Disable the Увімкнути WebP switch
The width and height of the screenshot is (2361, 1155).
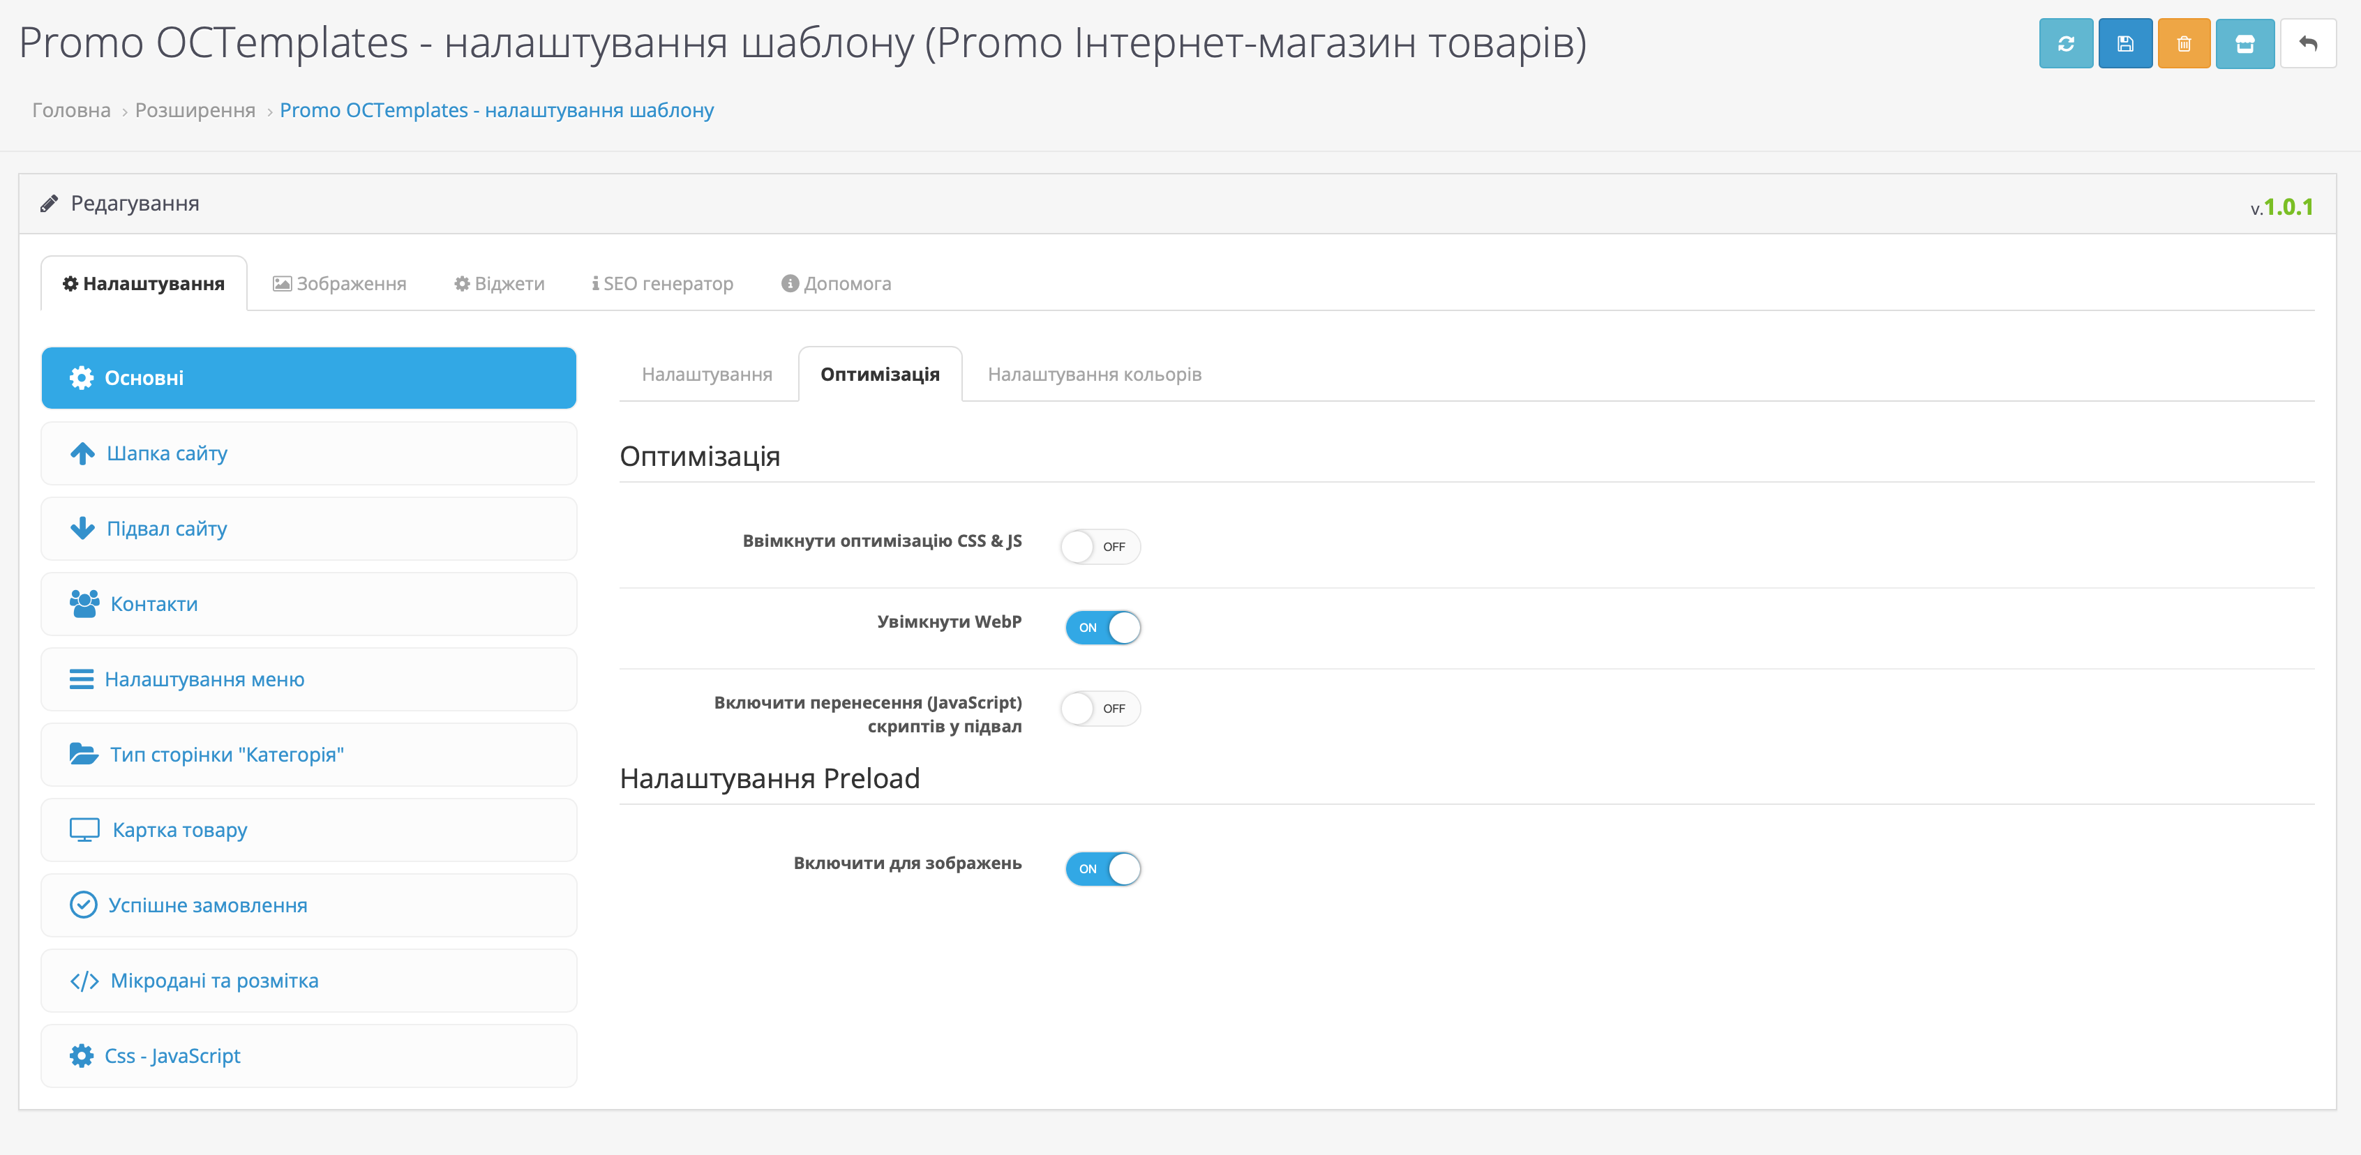click(1102, 628)
